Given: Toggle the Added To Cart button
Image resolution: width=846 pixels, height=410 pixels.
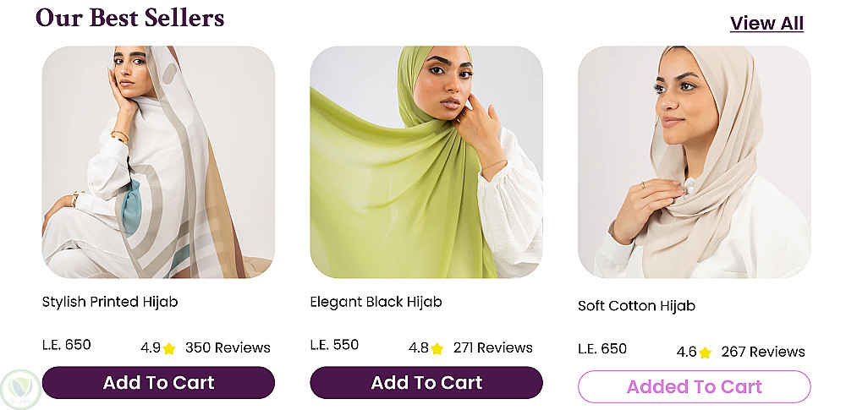Looking at the screenshot, I should 694,387.
